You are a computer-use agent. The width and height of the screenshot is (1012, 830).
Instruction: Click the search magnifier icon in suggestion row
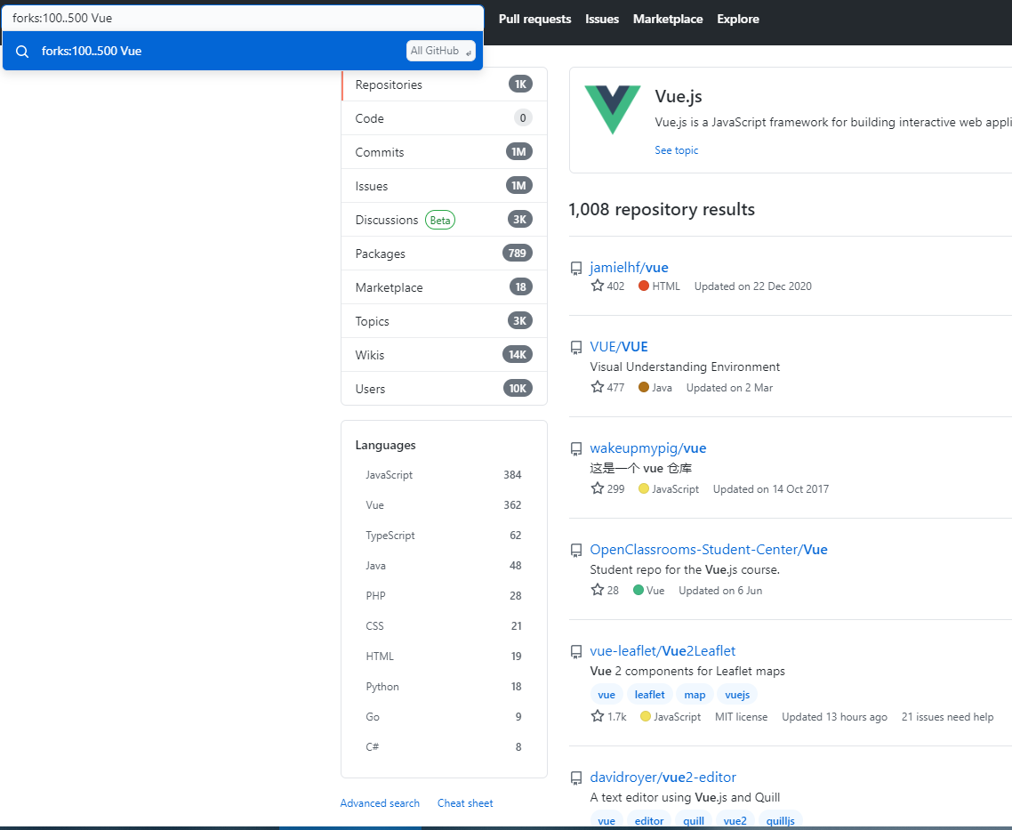pos(22,52)
